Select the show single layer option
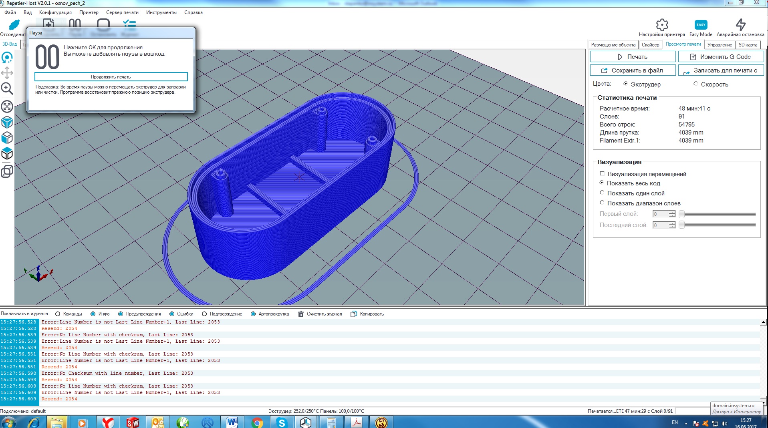 pos(602,193)
